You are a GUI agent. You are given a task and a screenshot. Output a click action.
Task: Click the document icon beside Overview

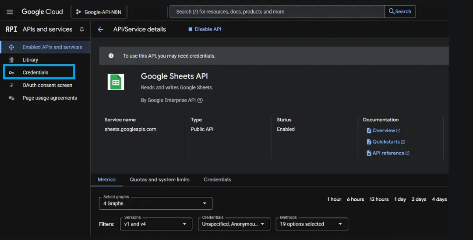pos(369,130)
